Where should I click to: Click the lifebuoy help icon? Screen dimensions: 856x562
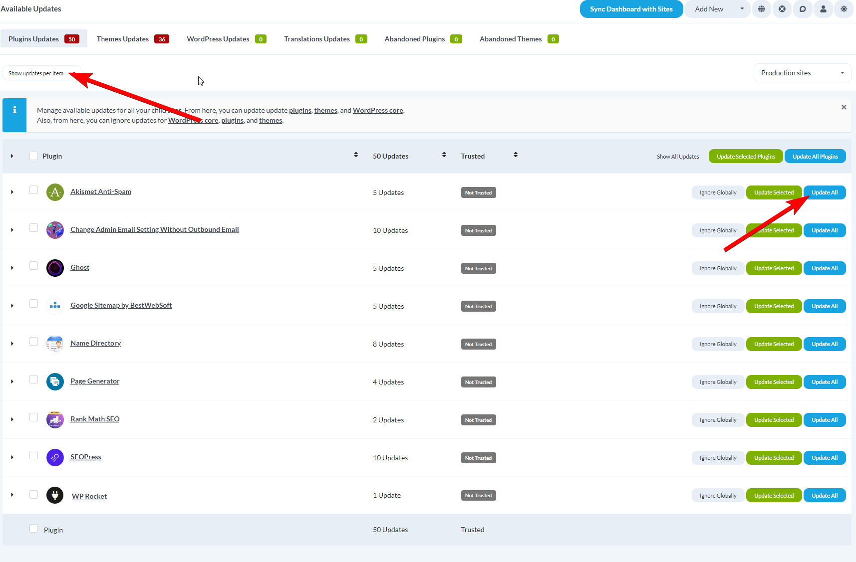(782, 9)
